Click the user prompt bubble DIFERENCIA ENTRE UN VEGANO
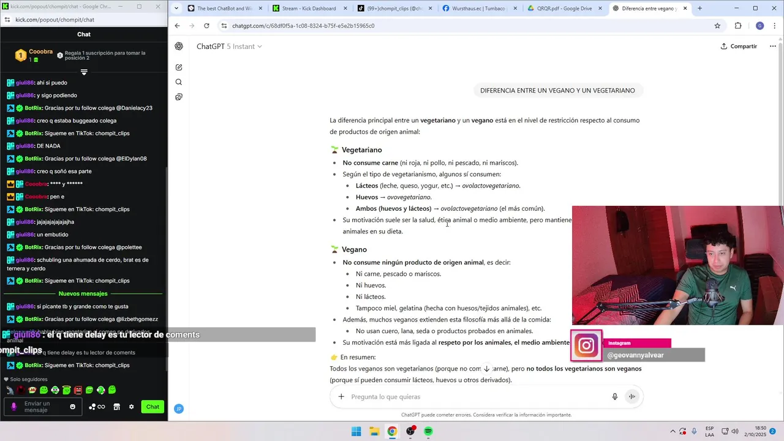784x441 pixels. click(x=557, y=91)
